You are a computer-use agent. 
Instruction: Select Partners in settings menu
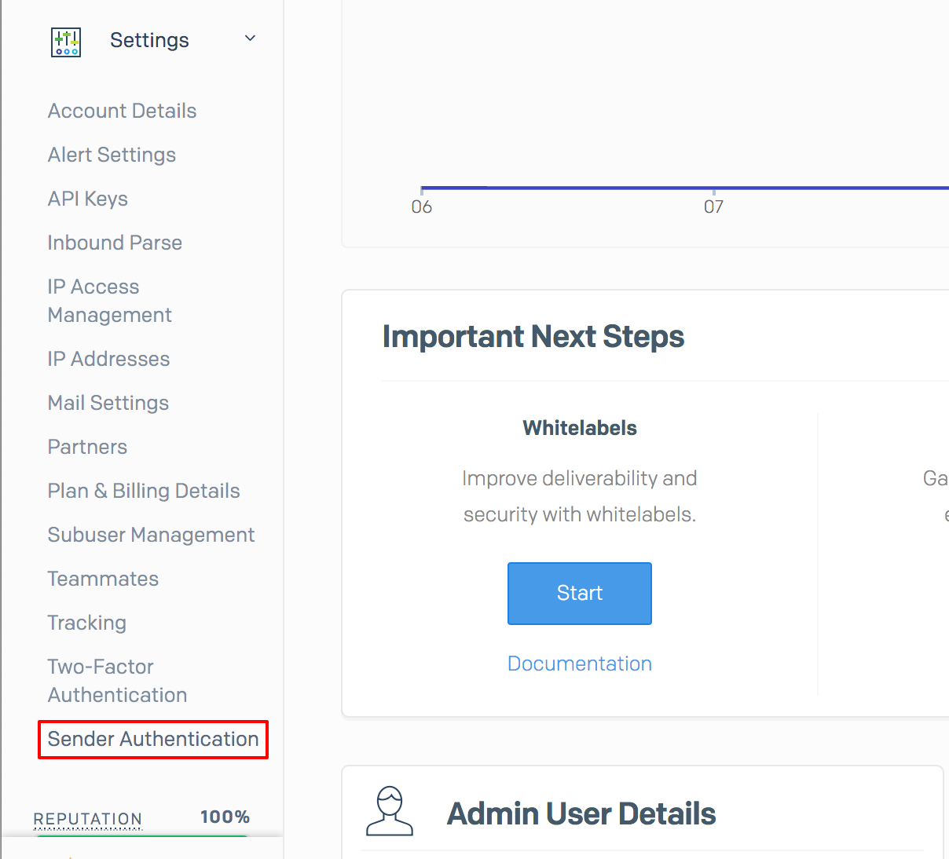click(87, 447)
